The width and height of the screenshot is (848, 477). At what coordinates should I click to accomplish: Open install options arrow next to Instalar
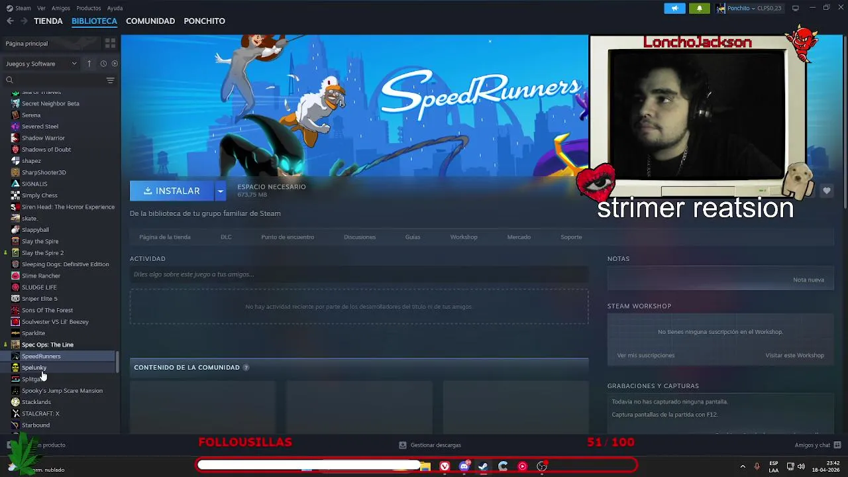pos(220,191)
